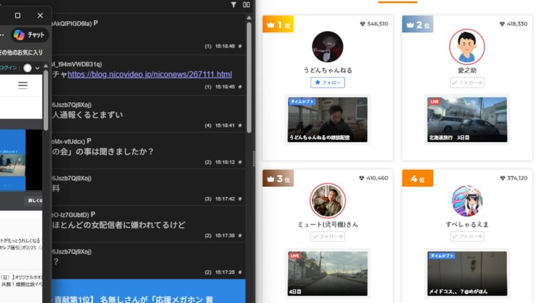Select comment ほとんどの女配信者に嫌われてるけど

click(119, 225)
